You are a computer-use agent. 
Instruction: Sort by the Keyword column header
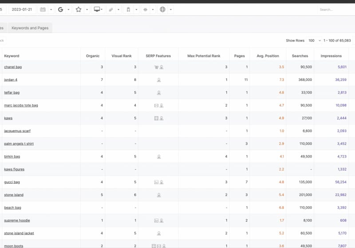[x=12, y=56]
